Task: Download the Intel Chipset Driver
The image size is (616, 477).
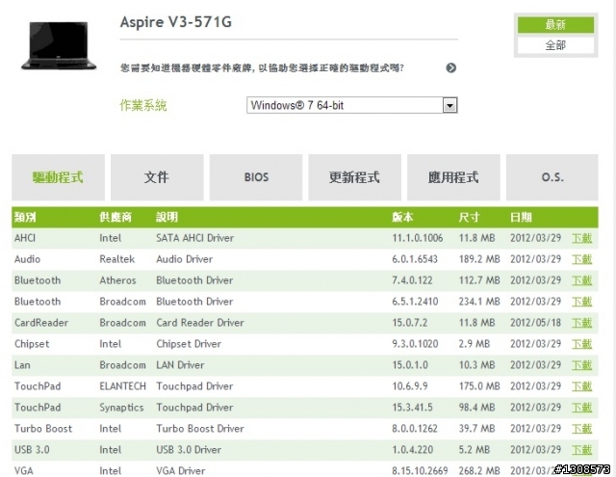Action: tap(581, 344)
